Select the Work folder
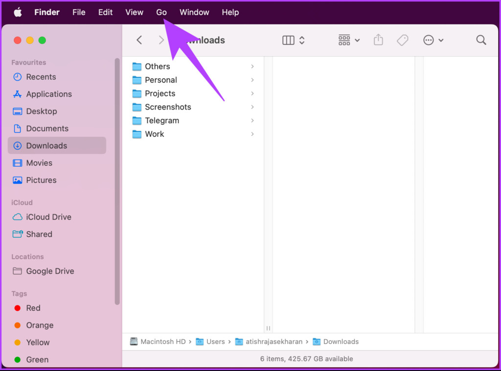 pyautogui.click(x=193, y=134)
